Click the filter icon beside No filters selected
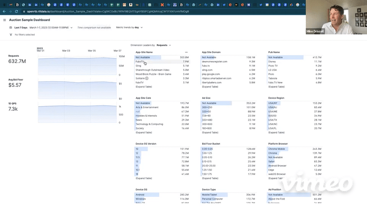 [11, 35]
